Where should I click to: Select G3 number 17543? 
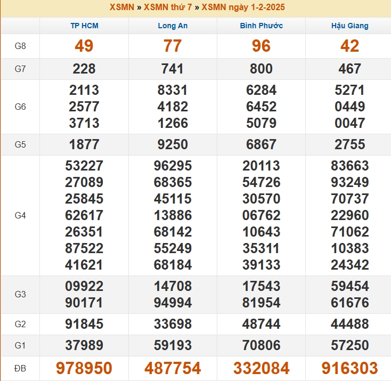[x=261, y=286]
